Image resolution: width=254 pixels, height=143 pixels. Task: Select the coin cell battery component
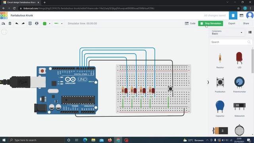[239, 130]
